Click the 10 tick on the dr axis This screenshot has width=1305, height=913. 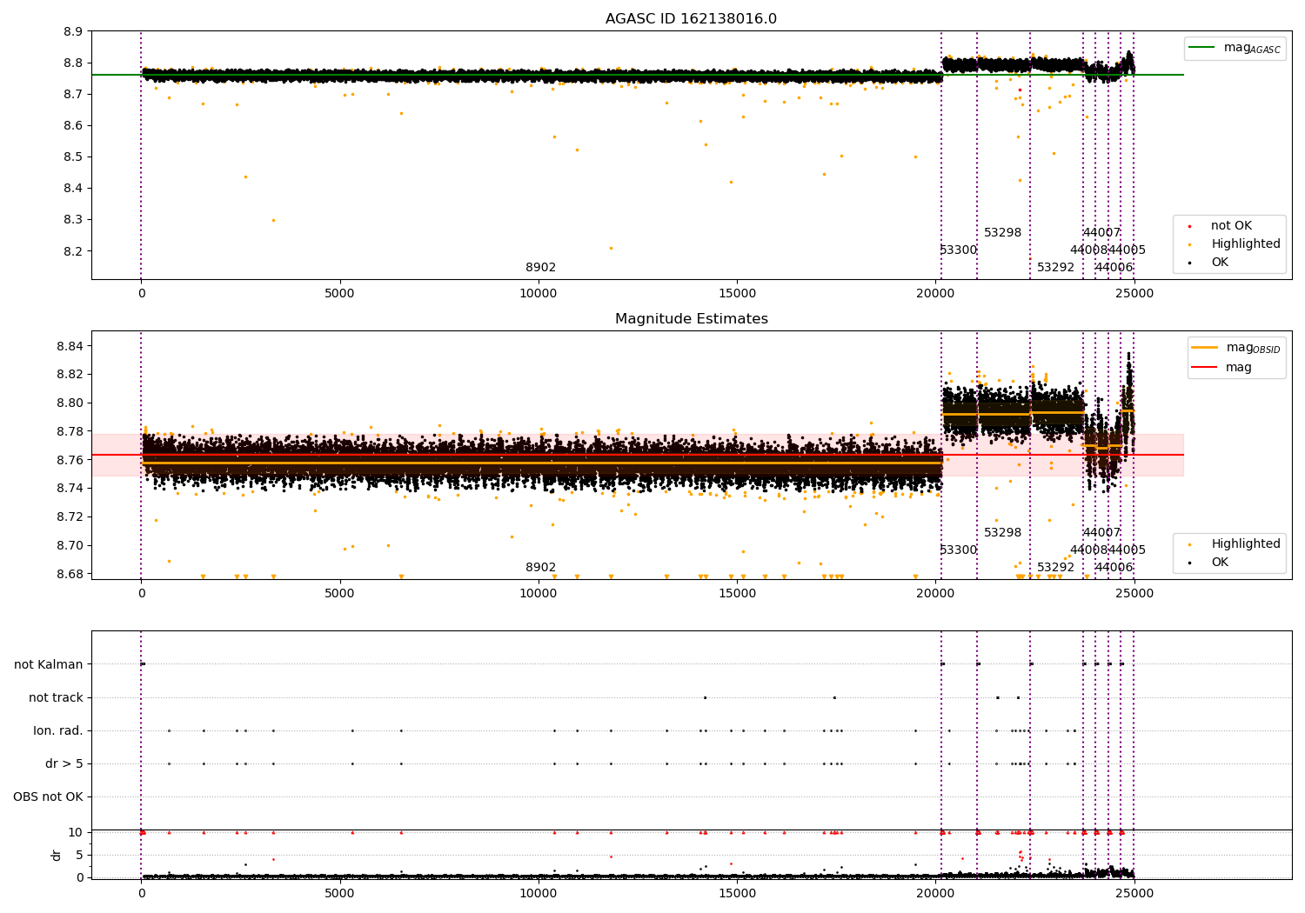76,833
